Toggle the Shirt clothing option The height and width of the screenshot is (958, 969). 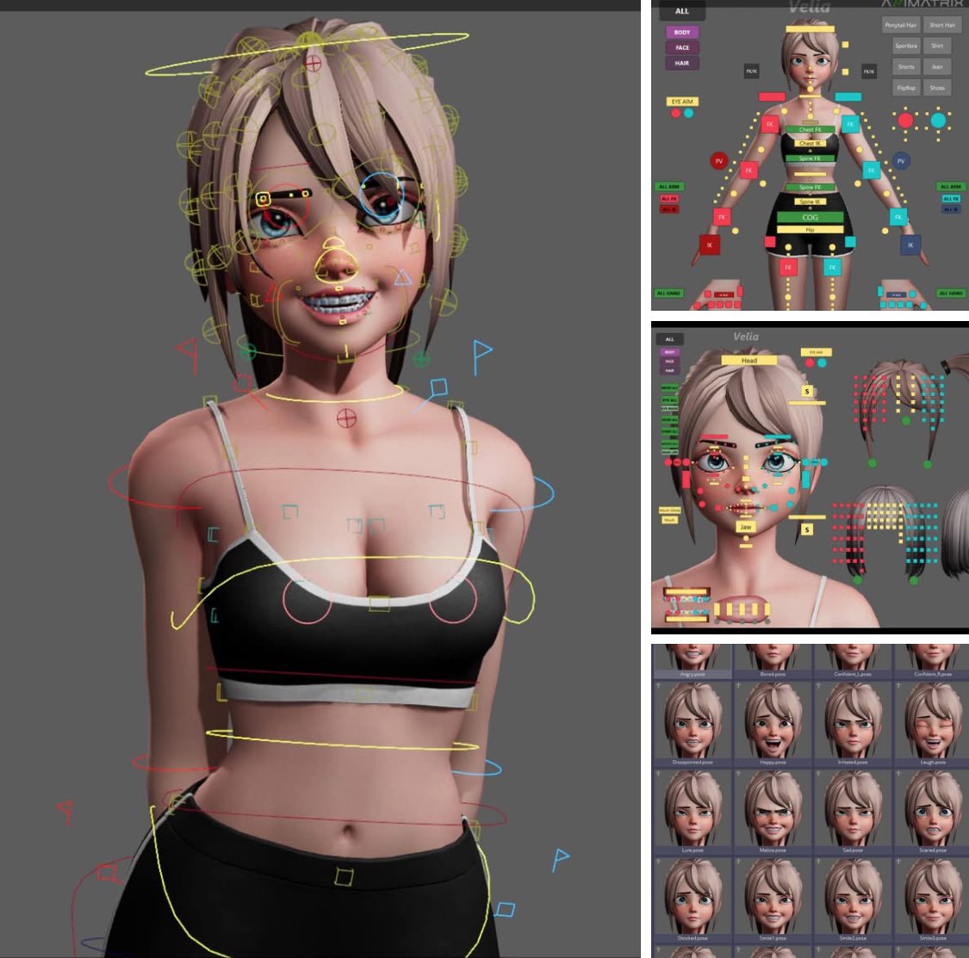937,46
